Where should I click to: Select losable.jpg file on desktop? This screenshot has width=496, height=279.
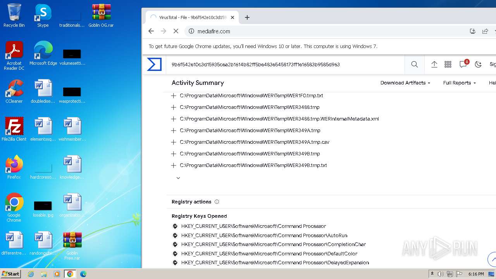coord(43,210)
